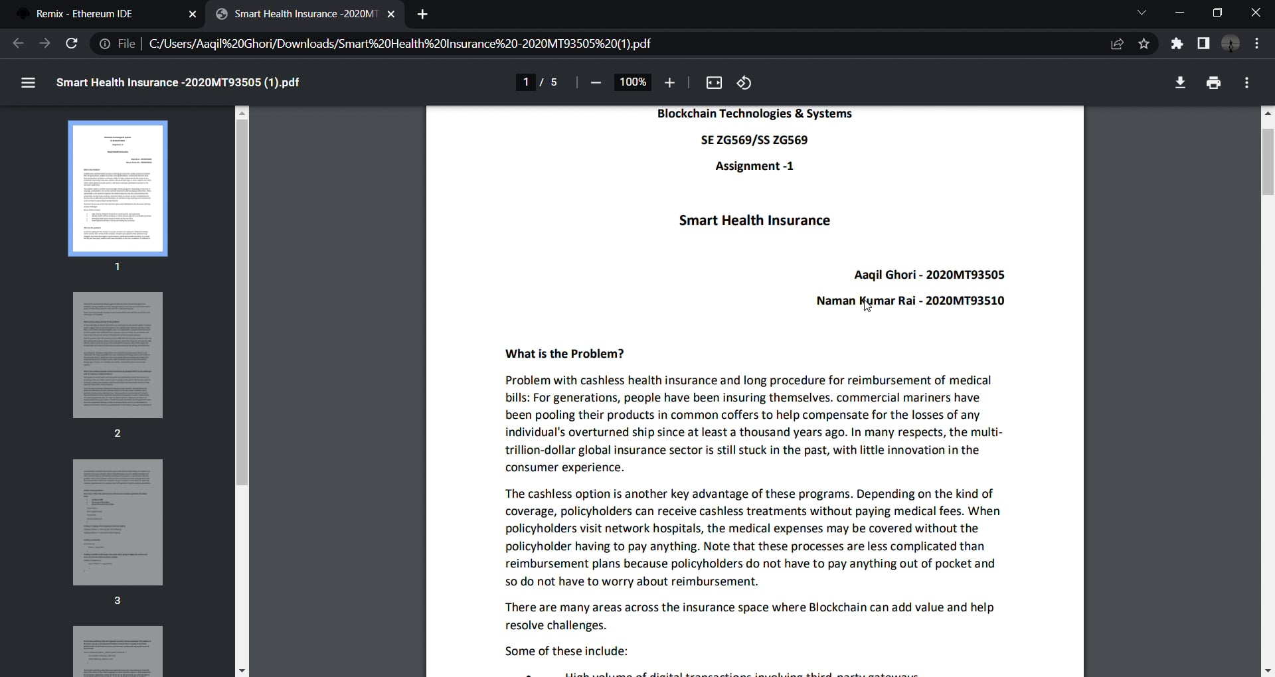Open the PDF viewer's more options menu
The height and width of the screenshot is (677, 1275).
(1247, 82)
